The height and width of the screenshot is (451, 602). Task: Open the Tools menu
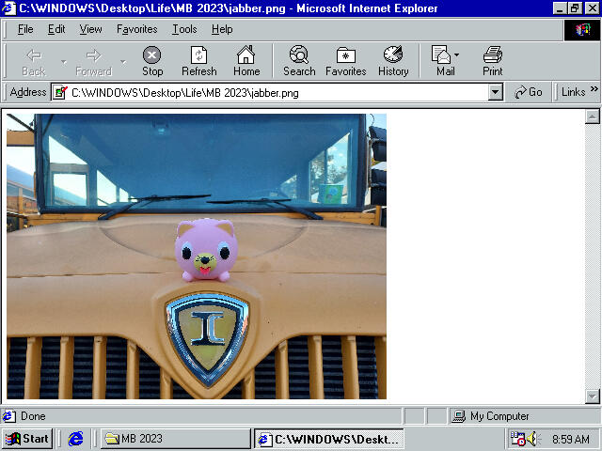184,29
